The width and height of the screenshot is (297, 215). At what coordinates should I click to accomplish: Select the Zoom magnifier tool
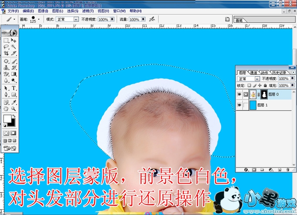(x=14, y=108)
